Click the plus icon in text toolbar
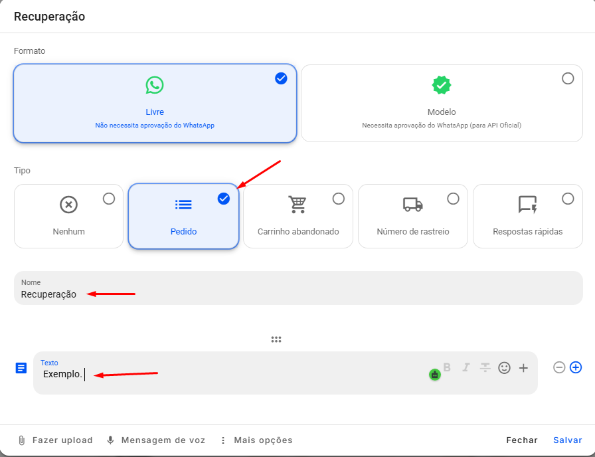 pos(524,368)
